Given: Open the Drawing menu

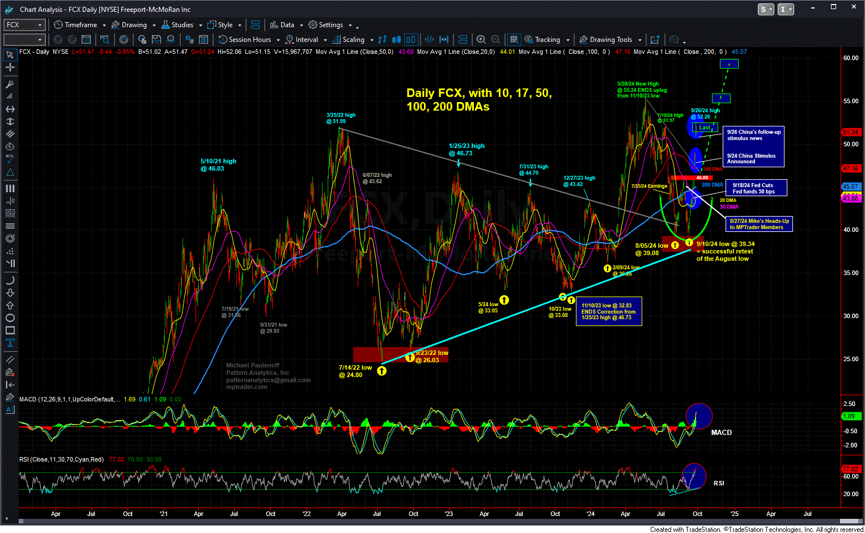Looking at the screenshot, I should pyautogui.click(x=129, y=25).
